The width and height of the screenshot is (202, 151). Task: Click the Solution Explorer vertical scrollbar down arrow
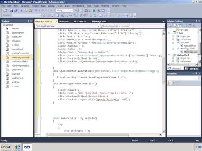point(199,62)
